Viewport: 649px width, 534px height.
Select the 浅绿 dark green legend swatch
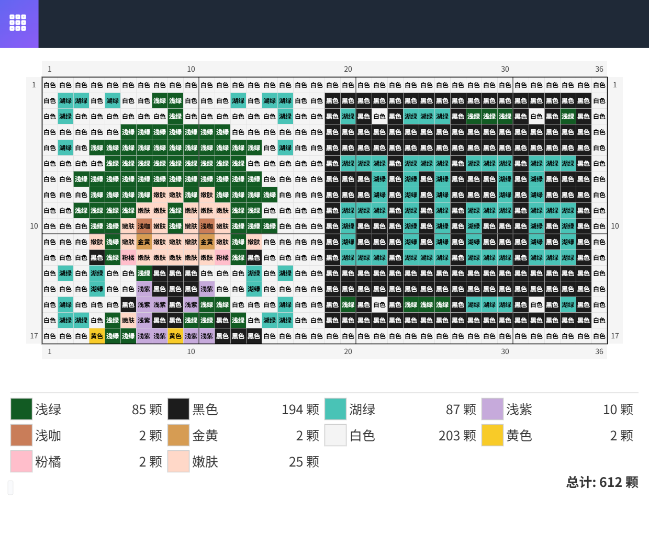(21, 409)
